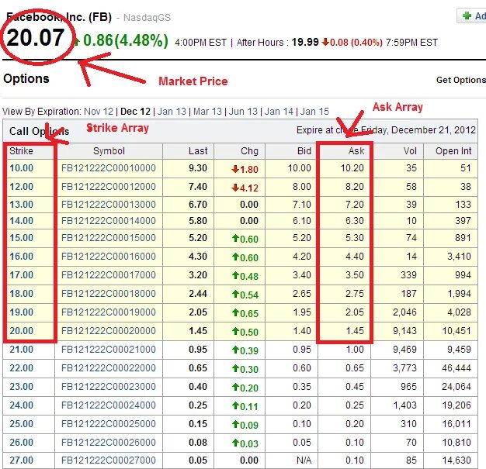Open the 18.00 strike link

click(x=22, y=294)
